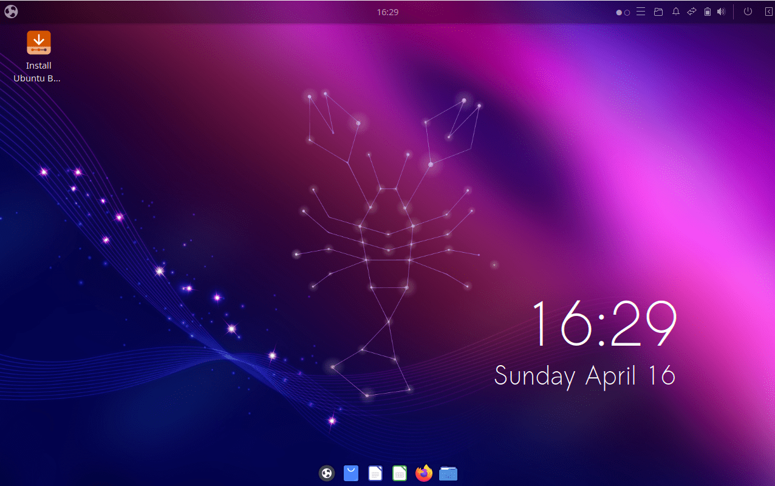Viewport: 775px width, 486px height.
Task: Open the Budgie ball menu on the dock
Action: tap(327, 473)
